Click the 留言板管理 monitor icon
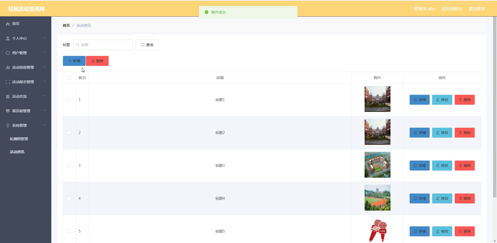Image resolution: width=497 pixels, height=243 pixels. tap(8, 111)
